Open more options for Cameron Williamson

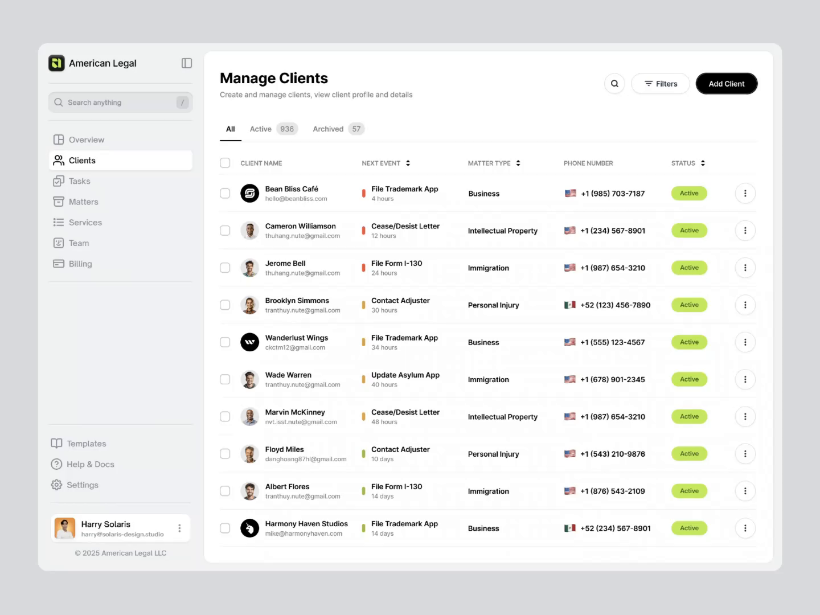tap(745, 231)
